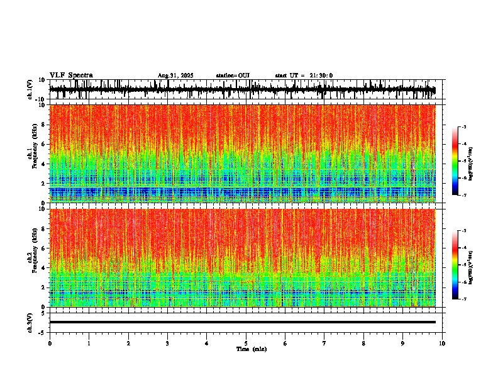Click the '-7' label on ch.2 colorbar
498x385 pixels.
click(x=463, y=299)
